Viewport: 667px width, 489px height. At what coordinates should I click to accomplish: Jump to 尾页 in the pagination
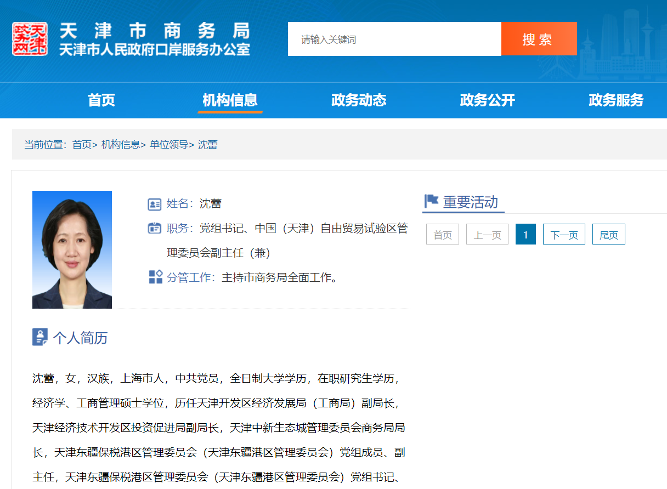click(608, 234)
